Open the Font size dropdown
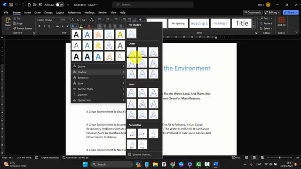The image size is (301, 169). point(69,20)
